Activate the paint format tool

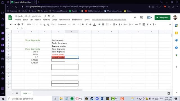coord(22,24)
